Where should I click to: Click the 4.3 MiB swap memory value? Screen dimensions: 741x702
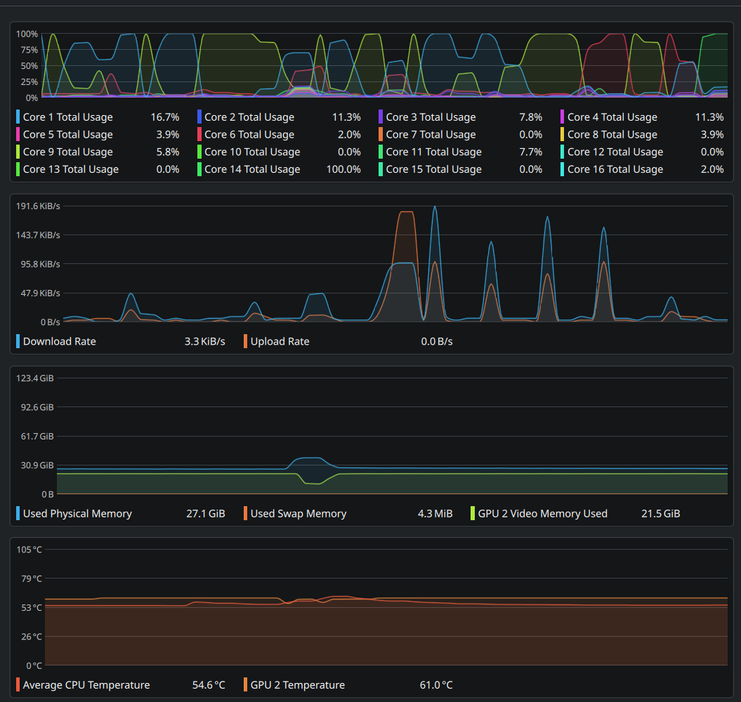(435, 513)
